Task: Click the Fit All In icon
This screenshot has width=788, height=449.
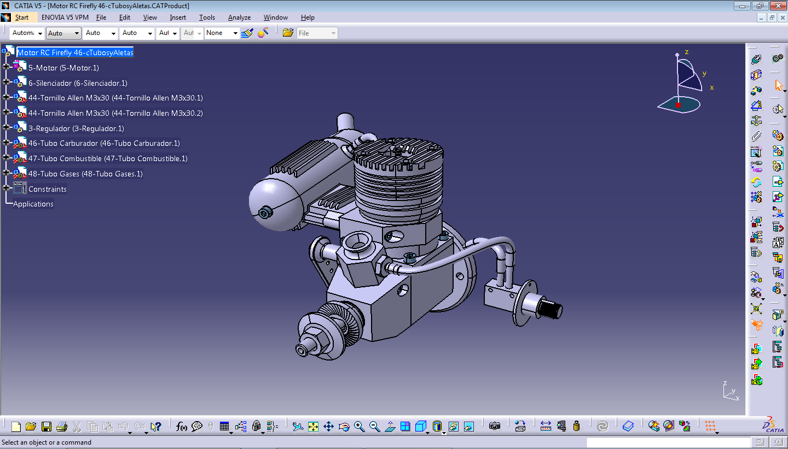Action: pos(313,427)
